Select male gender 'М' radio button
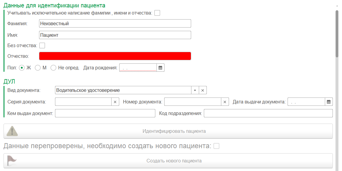Viewport: 342px width, 171px height. click(38, 68)
